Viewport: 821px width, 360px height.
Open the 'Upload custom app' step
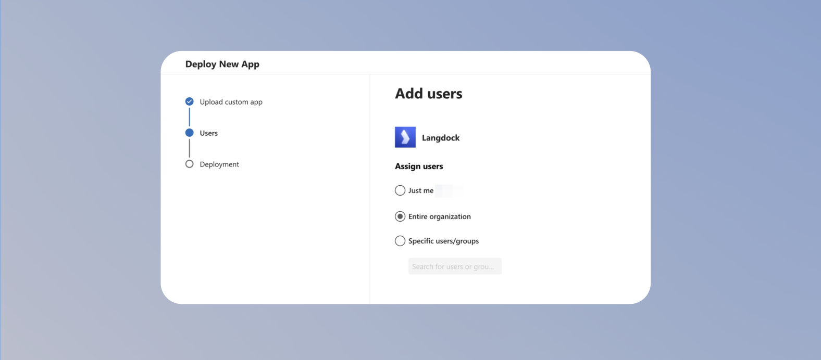point(231,102)
